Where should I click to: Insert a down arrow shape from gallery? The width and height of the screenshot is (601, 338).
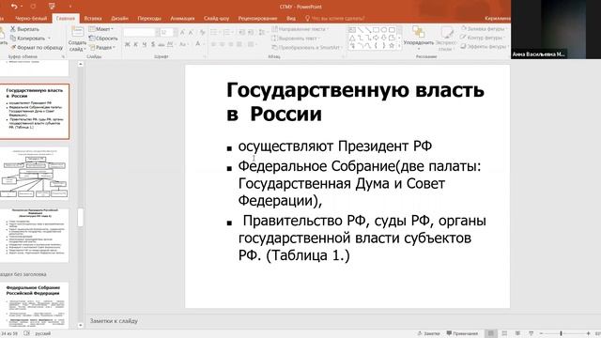(384, 38)
